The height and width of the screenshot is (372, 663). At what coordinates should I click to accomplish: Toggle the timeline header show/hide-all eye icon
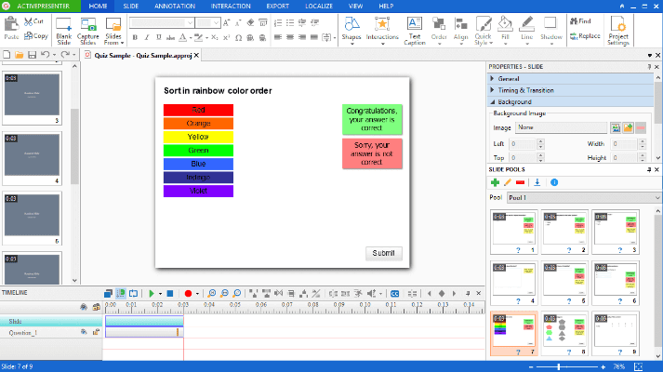click(84, 307)
